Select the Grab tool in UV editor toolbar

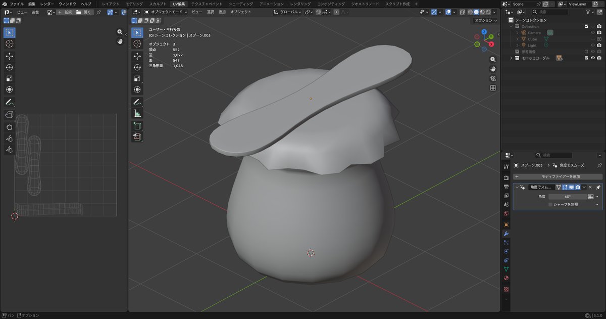pyautogui.click(x=10, y=127)
